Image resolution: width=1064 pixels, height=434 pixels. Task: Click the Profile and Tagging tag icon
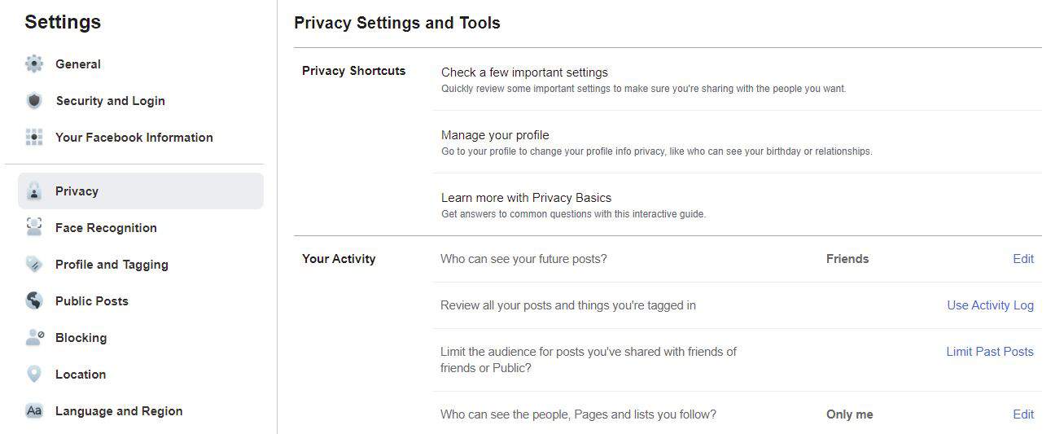34,265
